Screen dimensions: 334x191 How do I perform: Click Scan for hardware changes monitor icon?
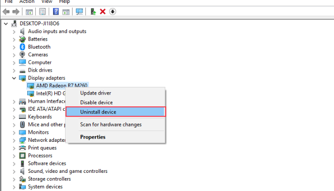pyautogui.click(x=80, y=11)
